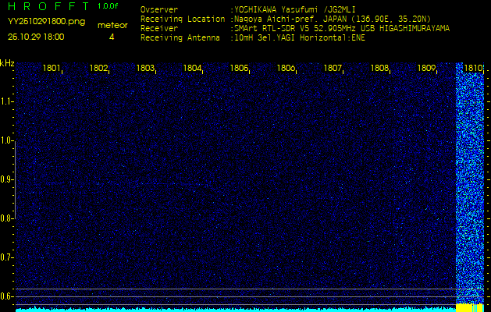Click the 0.9 kHz axis value

(x=5, y=179)
